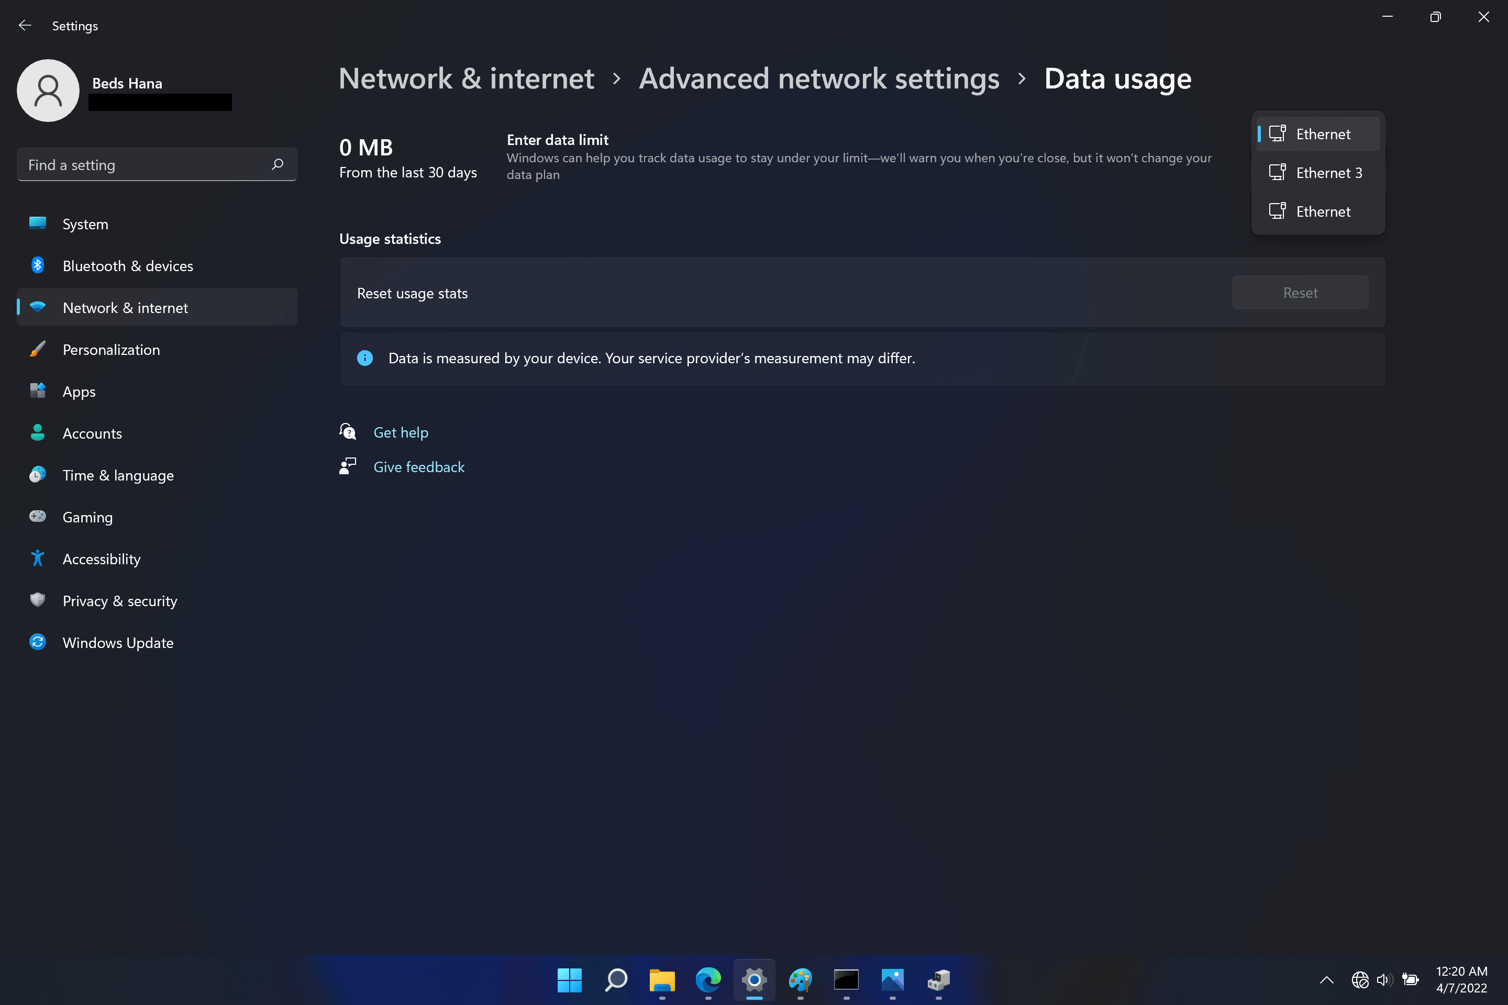Image resolution: width=1508 pixels, height=1005 pixels.
Task: Click the Give feedback link
Action: click(419, 466)
